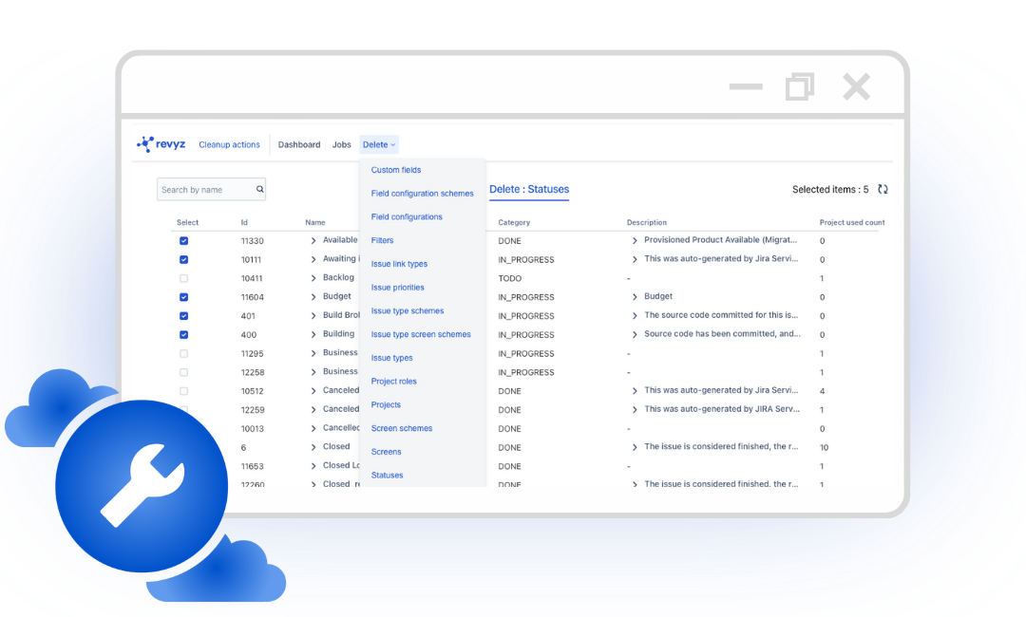Image resolution: width=1026 pixels, height=617 pixels.
Task: Click the refresh icon beside Selected items
Action: [883, 190]
